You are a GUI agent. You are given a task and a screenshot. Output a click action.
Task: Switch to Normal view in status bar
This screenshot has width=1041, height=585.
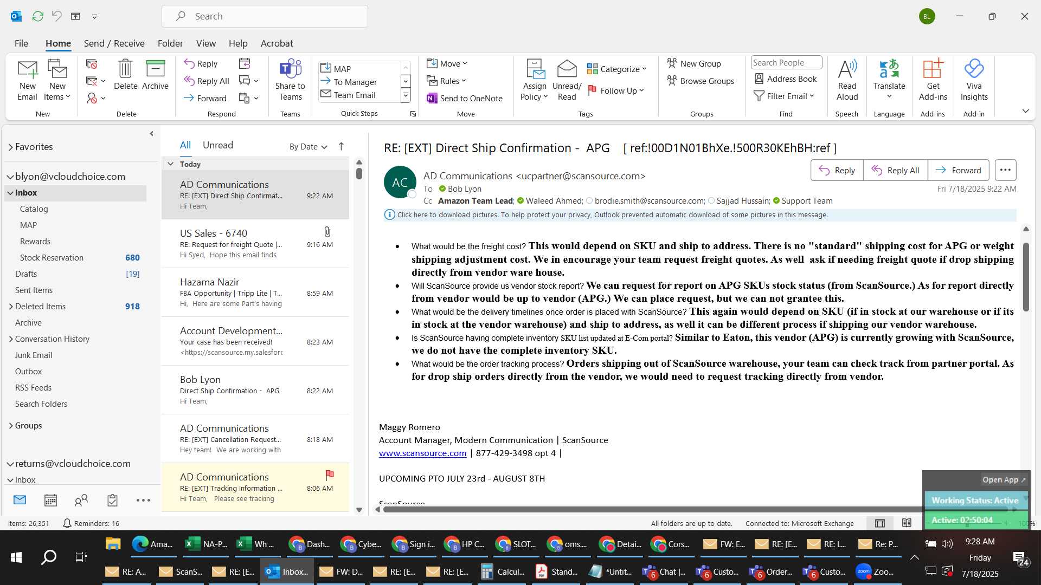click(x=880, y=523)
